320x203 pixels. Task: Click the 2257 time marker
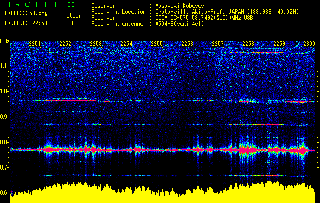pos(218,44)
